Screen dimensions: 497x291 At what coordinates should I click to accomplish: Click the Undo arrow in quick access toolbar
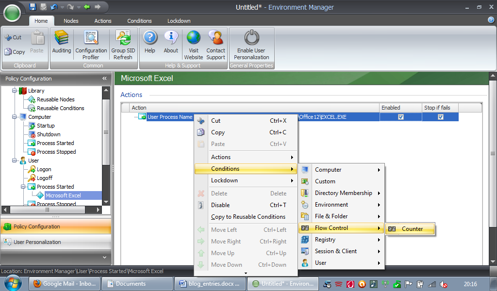click(x=54, y=7)
